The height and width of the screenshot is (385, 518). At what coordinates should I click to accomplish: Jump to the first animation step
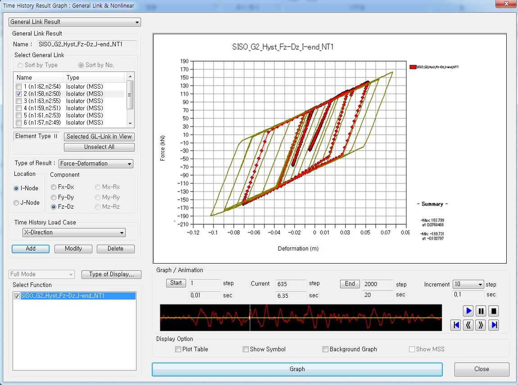point(455,325)
